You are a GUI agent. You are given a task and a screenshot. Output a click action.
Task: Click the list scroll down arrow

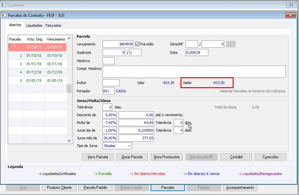point(69,141)
